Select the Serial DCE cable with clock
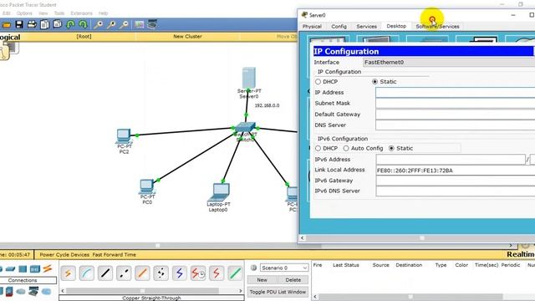Viewport: 535px width, 301px height. pyautogui.click(x=197, y=273)
